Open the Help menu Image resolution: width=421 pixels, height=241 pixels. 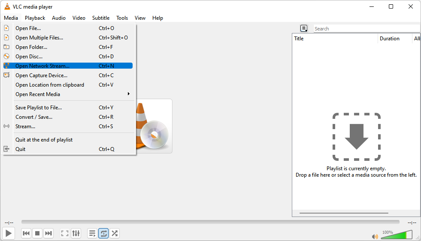tap(157, 18)
